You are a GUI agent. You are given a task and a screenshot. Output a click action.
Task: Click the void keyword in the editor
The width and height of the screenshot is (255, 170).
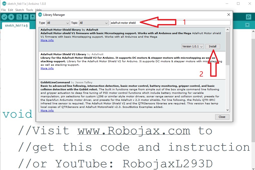[17, 114]
